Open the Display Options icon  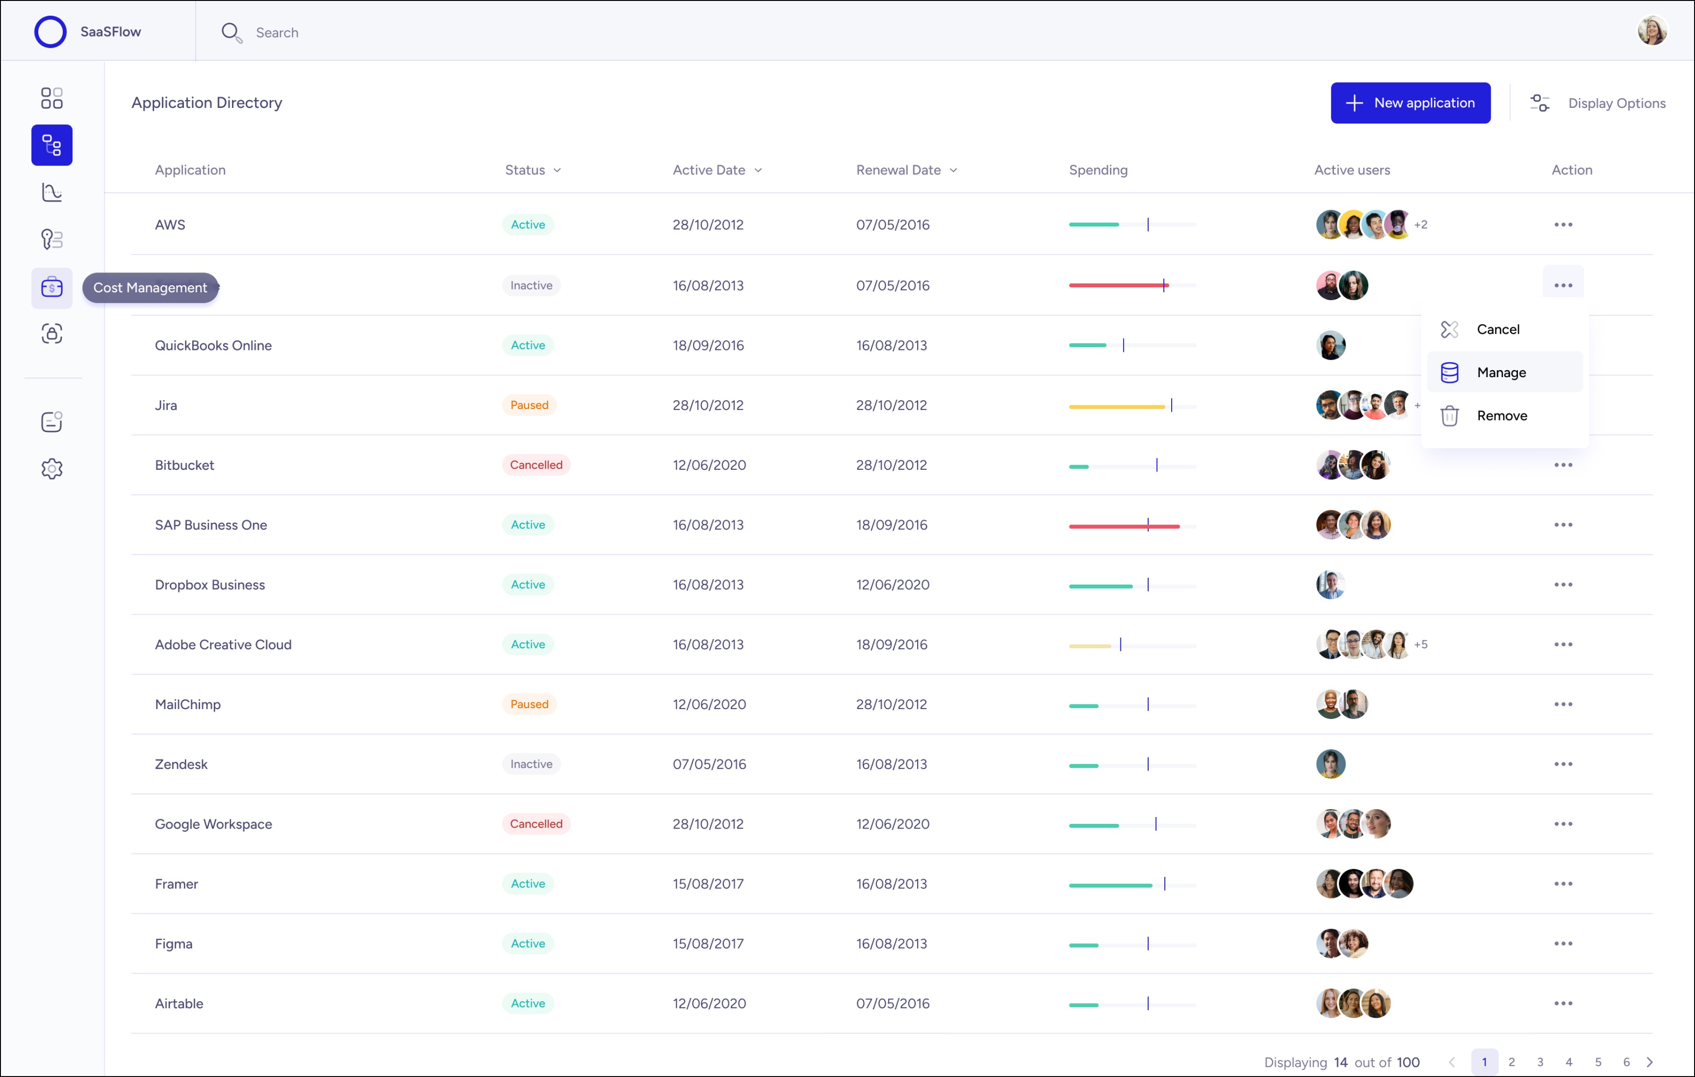click(1540, 103)
